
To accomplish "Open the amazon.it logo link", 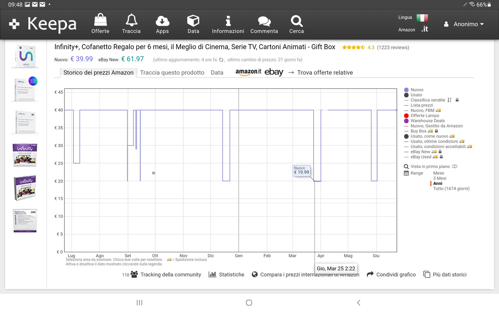I will 248,72.
